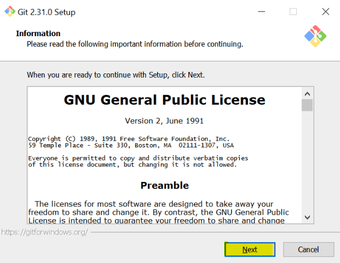
Task: Open the gitforwindows.org link
Action: (45, 232)
